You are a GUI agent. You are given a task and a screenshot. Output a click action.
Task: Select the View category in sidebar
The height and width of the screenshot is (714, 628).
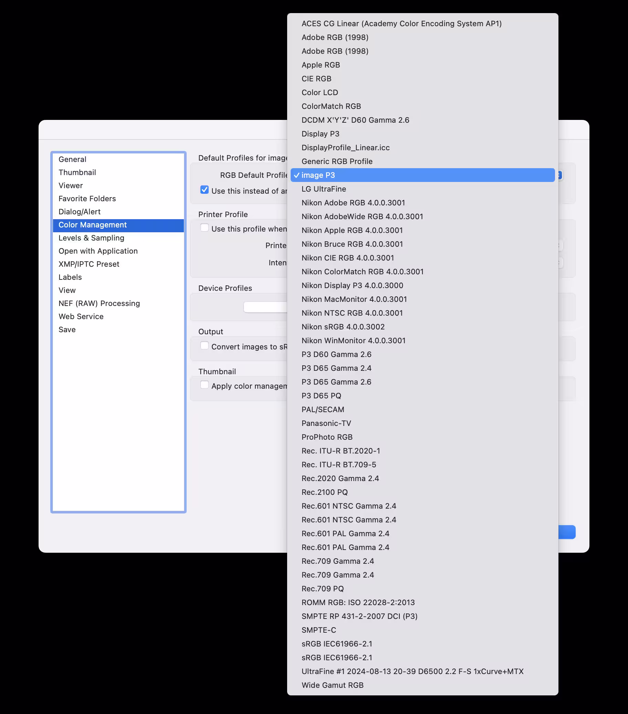pyautogui.click(x=118, y=290)
